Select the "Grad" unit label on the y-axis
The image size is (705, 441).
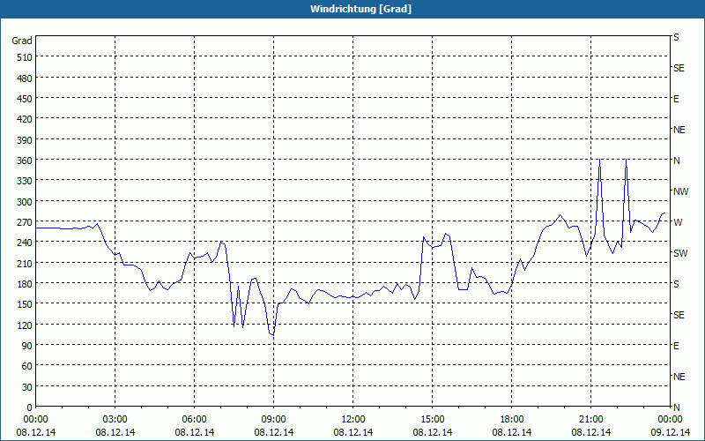(22, 41)
